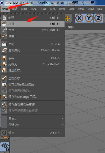This screenshot has height=153, width=105.
Task: Open the 网格 menu
Action: click(x=53, y=9)
